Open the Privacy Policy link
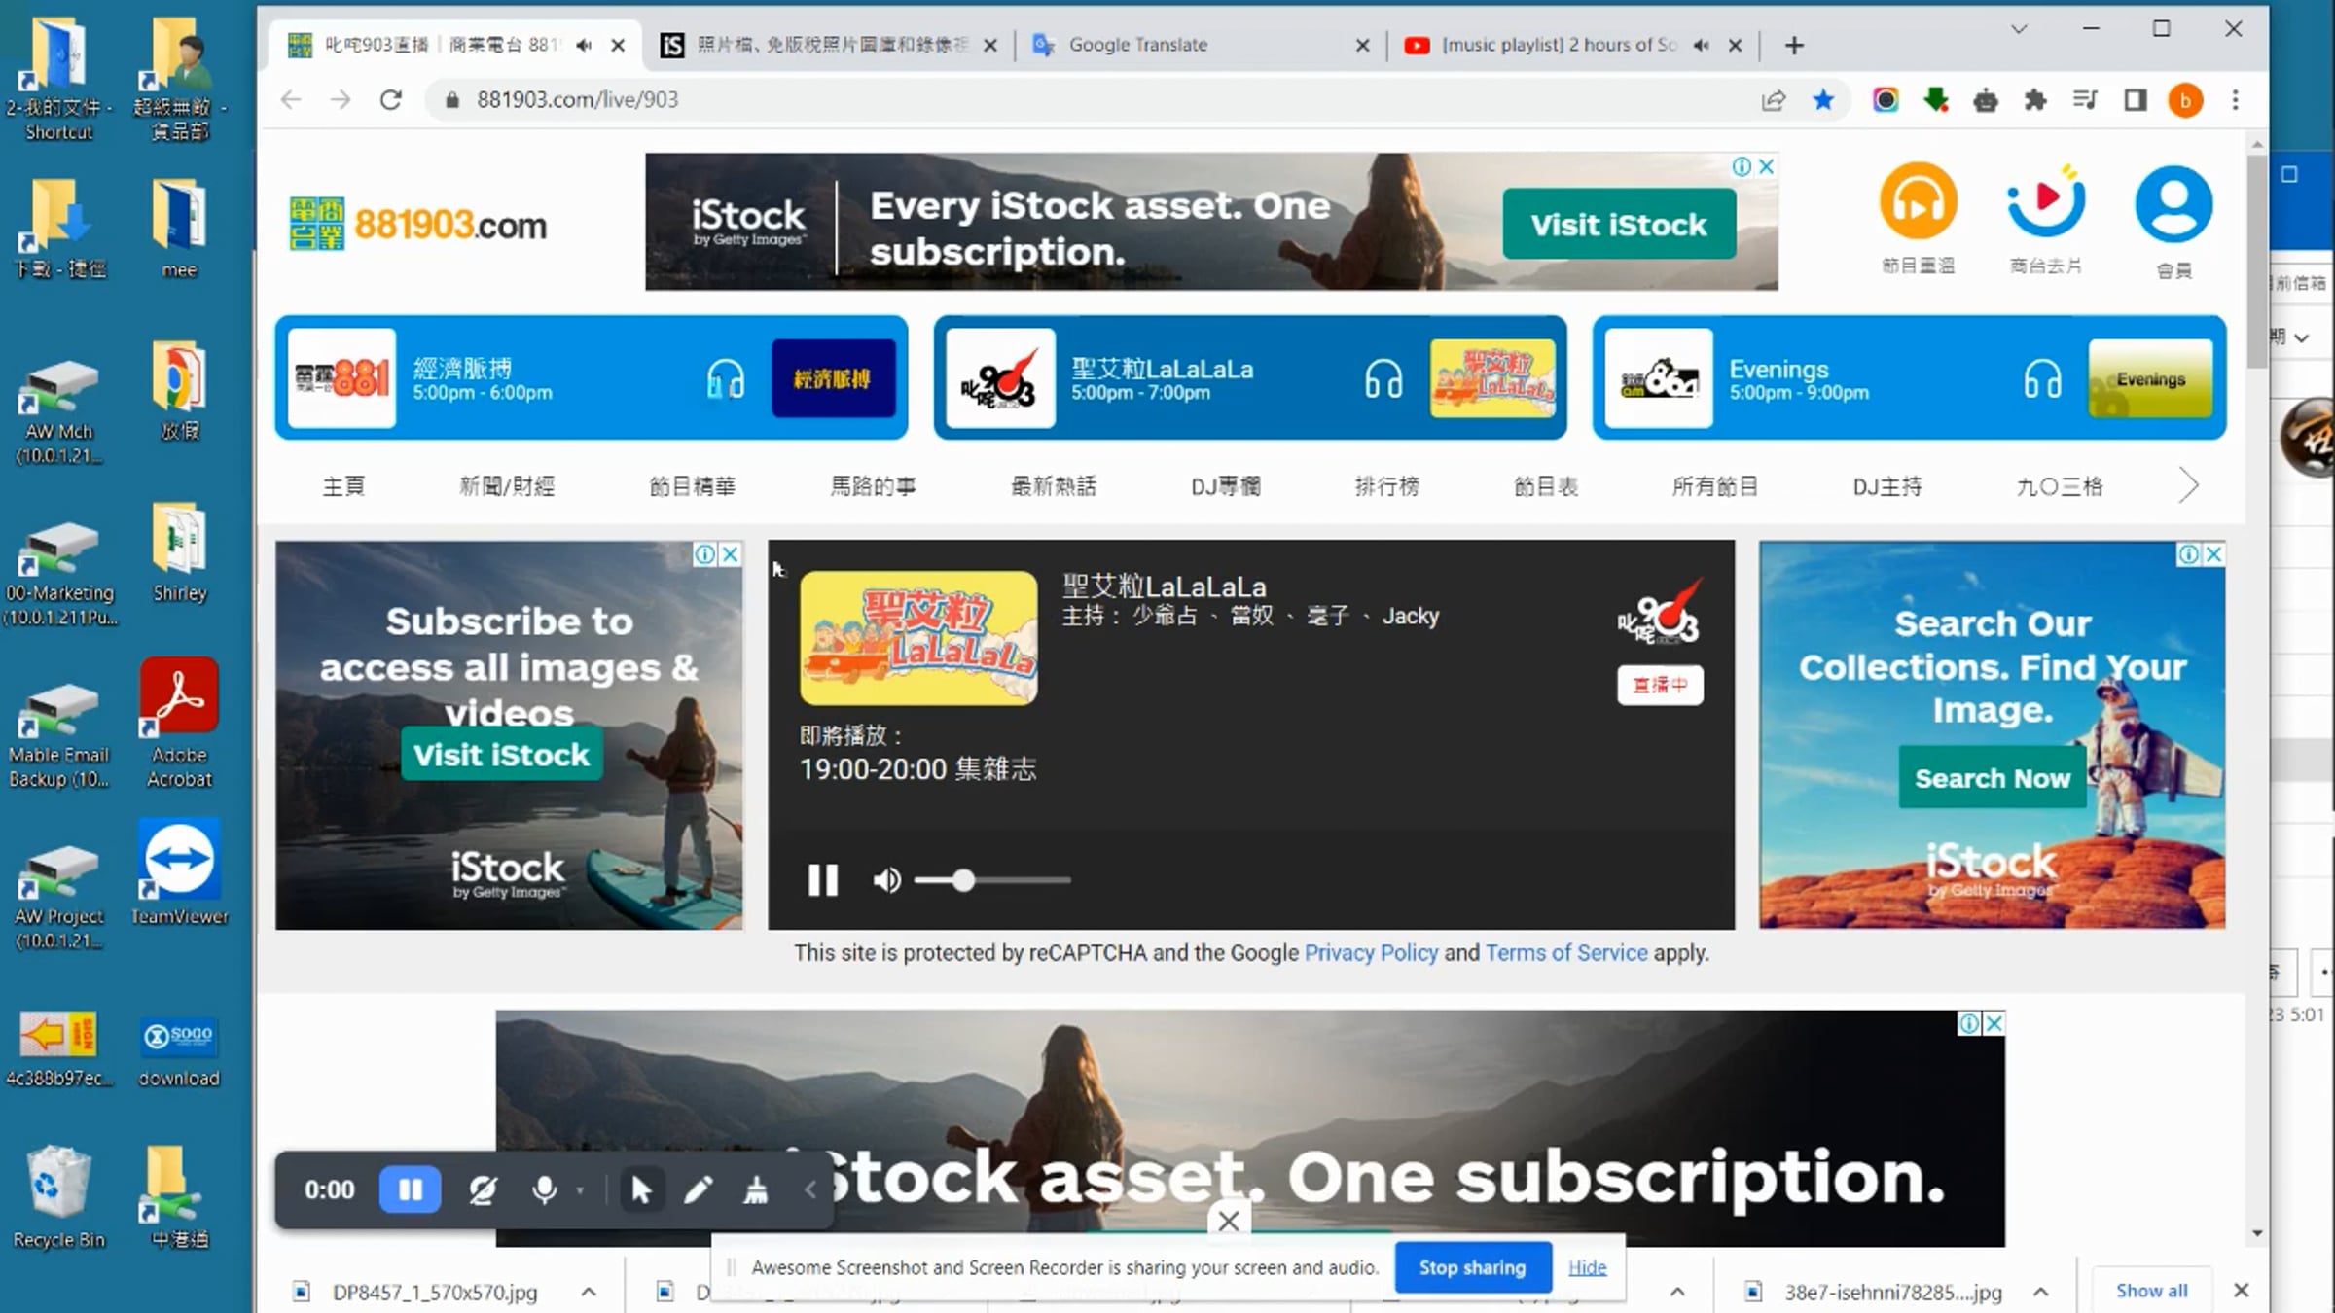The image size is (2335, 1313). pyautogui.click(x=1370, y=953)
